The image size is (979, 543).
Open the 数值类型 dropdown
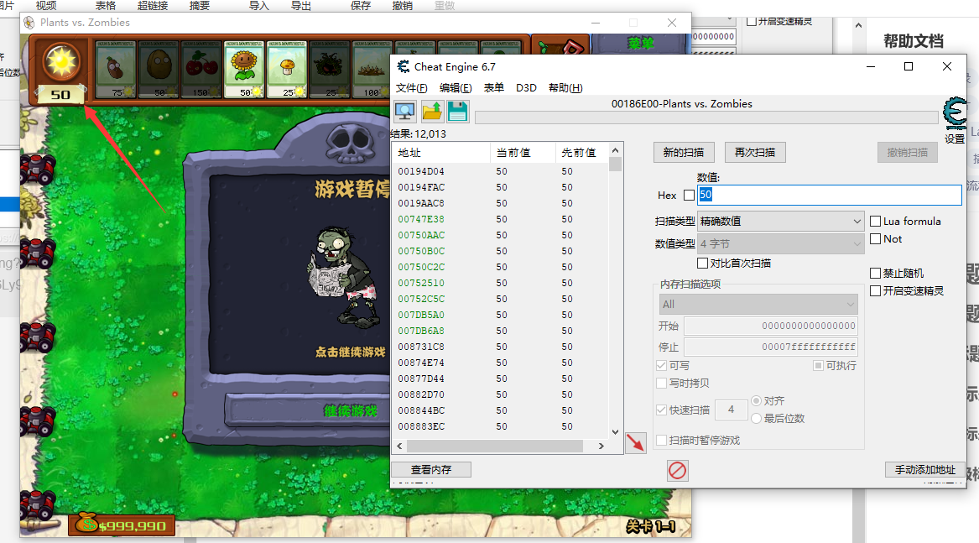(780, 243)
